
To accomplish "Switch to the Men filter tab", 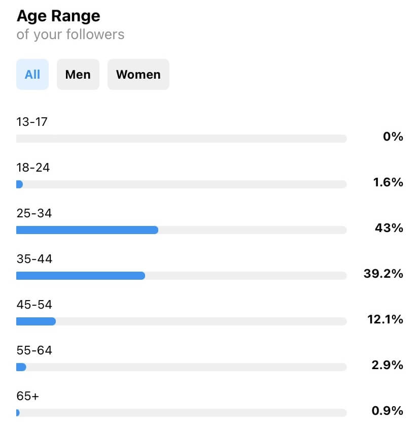I will click(x=78, y=75).
